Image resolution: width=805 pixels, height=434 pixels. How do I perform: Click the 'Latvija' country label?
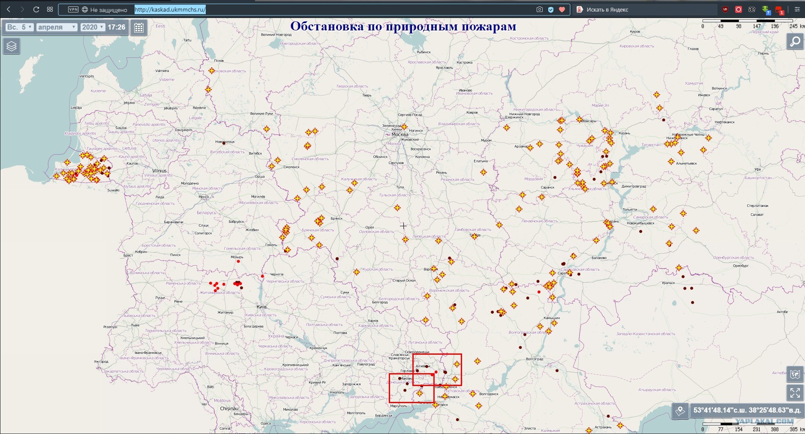tap(146, 95)
